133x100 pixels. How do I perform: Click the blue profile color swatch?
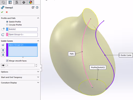tap(7, 29)
